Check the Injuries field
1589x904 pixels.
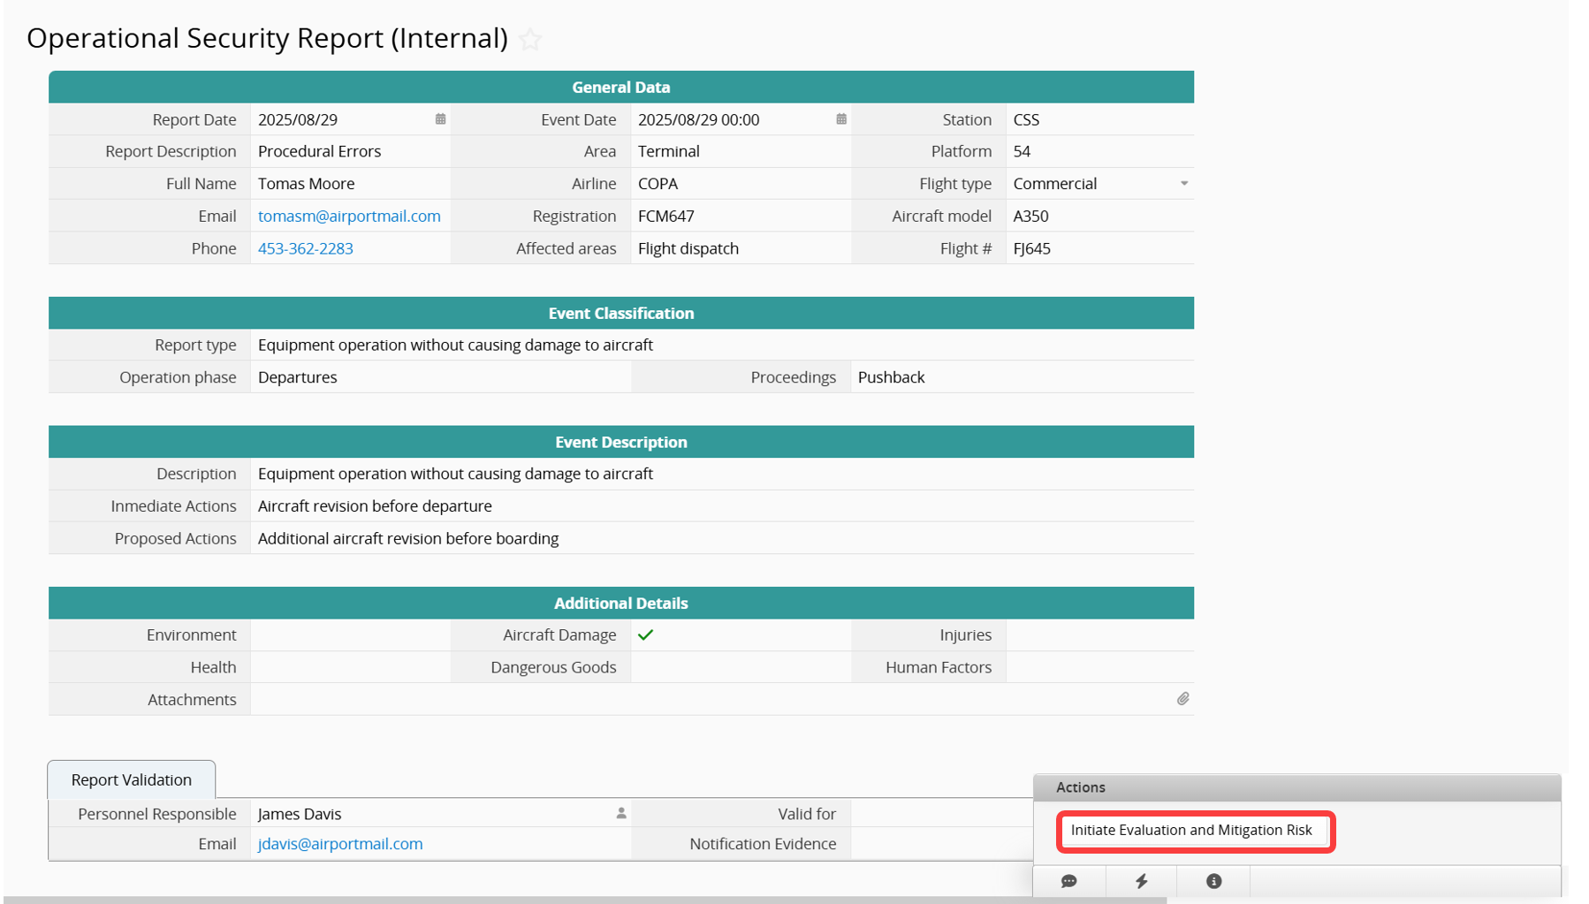pyautogui.click(x=1099, y=634)
